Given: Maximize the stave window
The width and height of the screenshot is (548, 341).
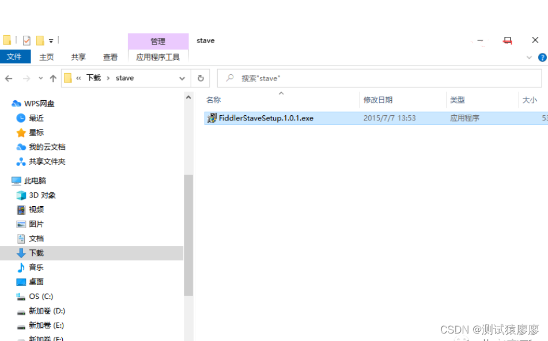Looking at the screenshot, I should [x=508, y=40].
